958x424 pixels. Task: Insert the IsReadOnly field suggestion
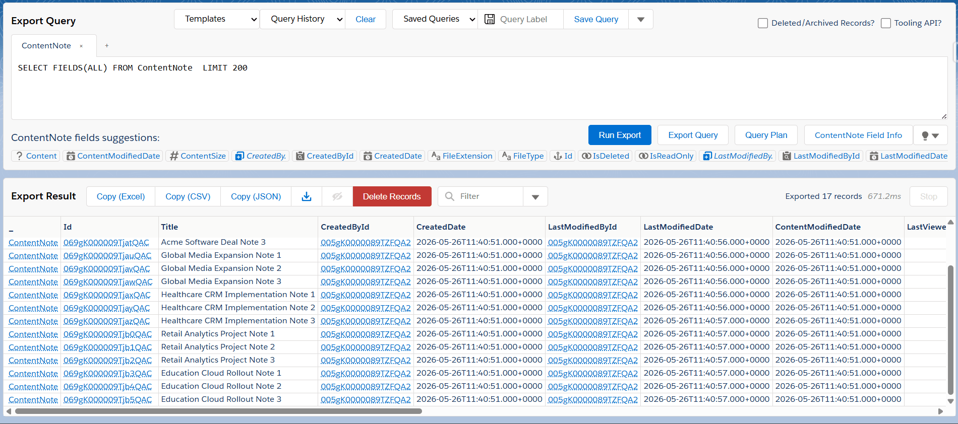click(x=666, y=156)
